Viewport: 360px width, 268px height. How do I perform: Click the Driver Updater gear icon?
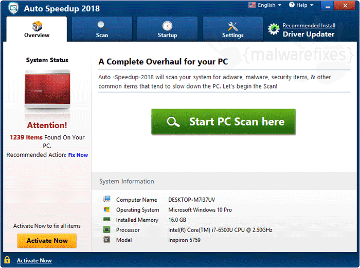click(274, 29)
